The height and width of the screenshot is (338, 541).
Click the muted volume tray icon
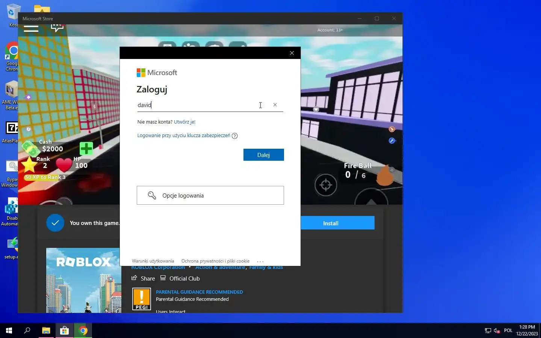497,331
